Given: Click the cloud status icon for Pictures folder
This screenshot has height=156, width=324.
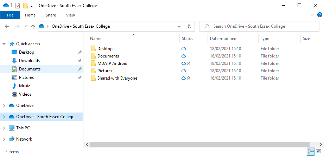Looking at the screenshot, I should (x=184, y=71).
